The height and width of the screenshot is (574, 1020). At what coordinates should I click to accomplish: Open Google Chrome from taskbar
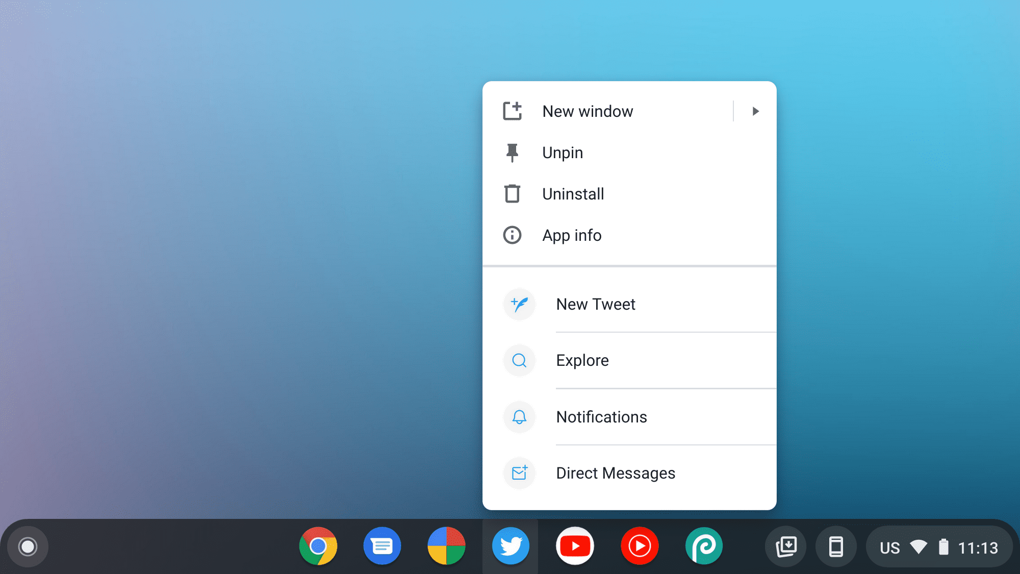[318, 546]
